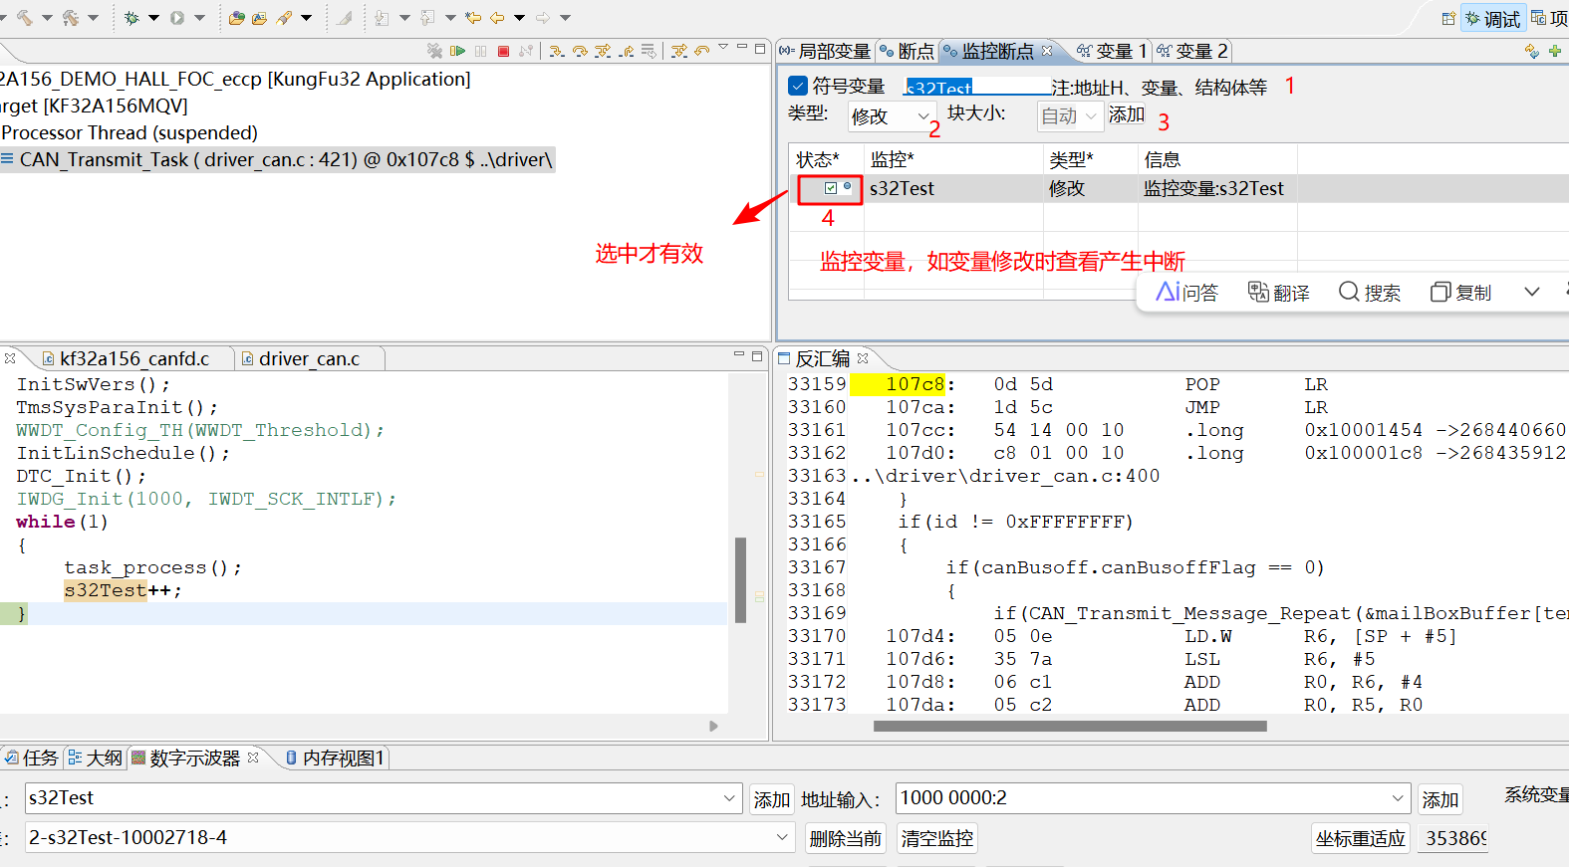Click the Ai问答 button
The width and height of the screenshot is (1569, 867).
click(1186, 292)
